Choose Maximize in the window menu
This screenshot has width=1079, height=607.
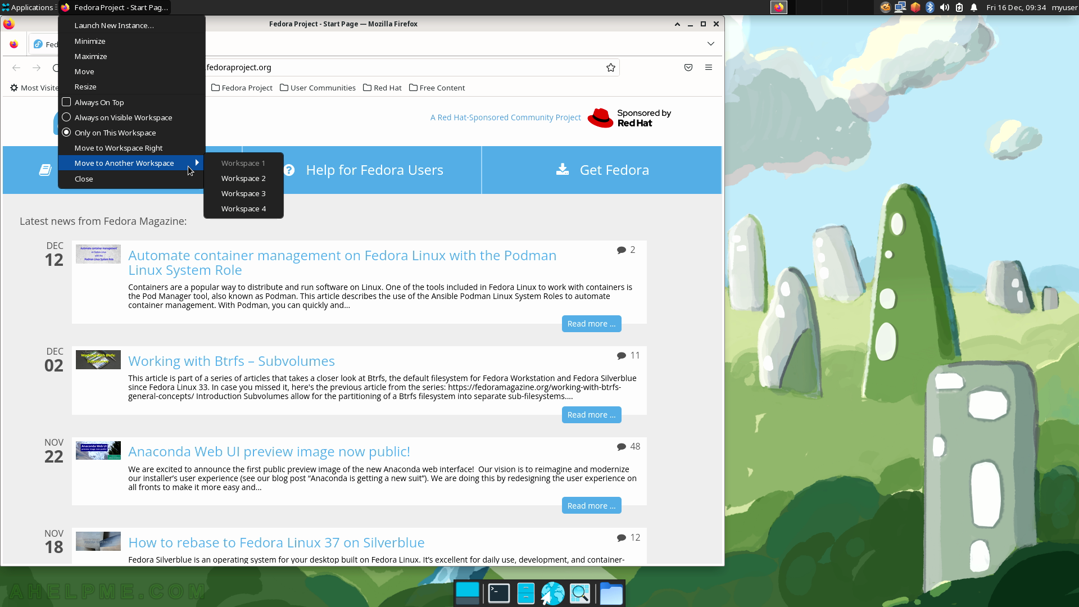coord(132,56)
